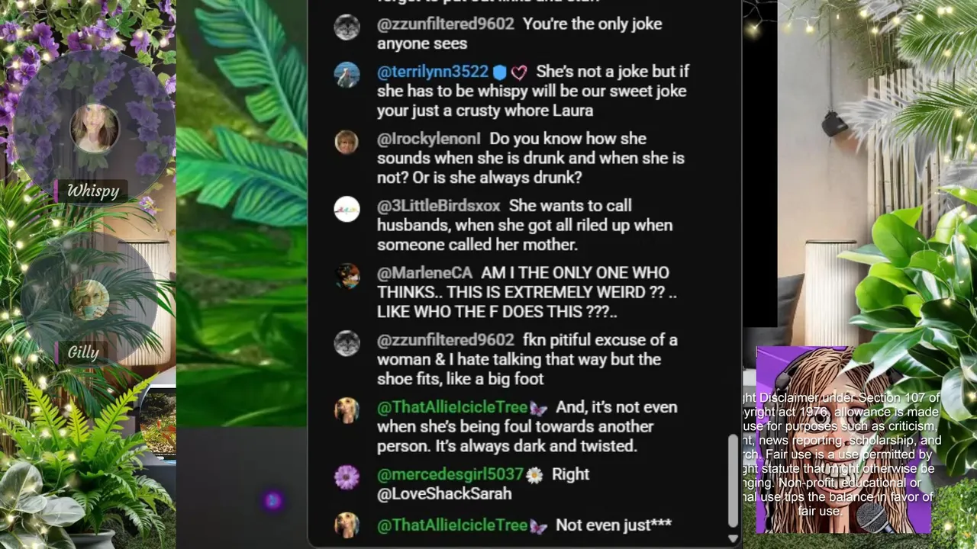Click 3LittleBirdsxox's round white avatar

[347, 209]
